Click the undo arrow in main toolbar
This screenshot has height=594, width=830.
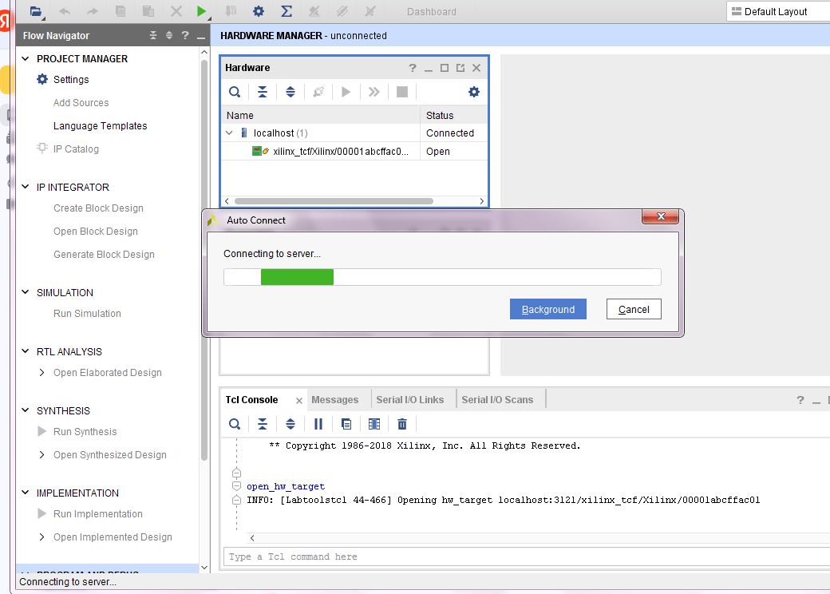click(65, 11)
